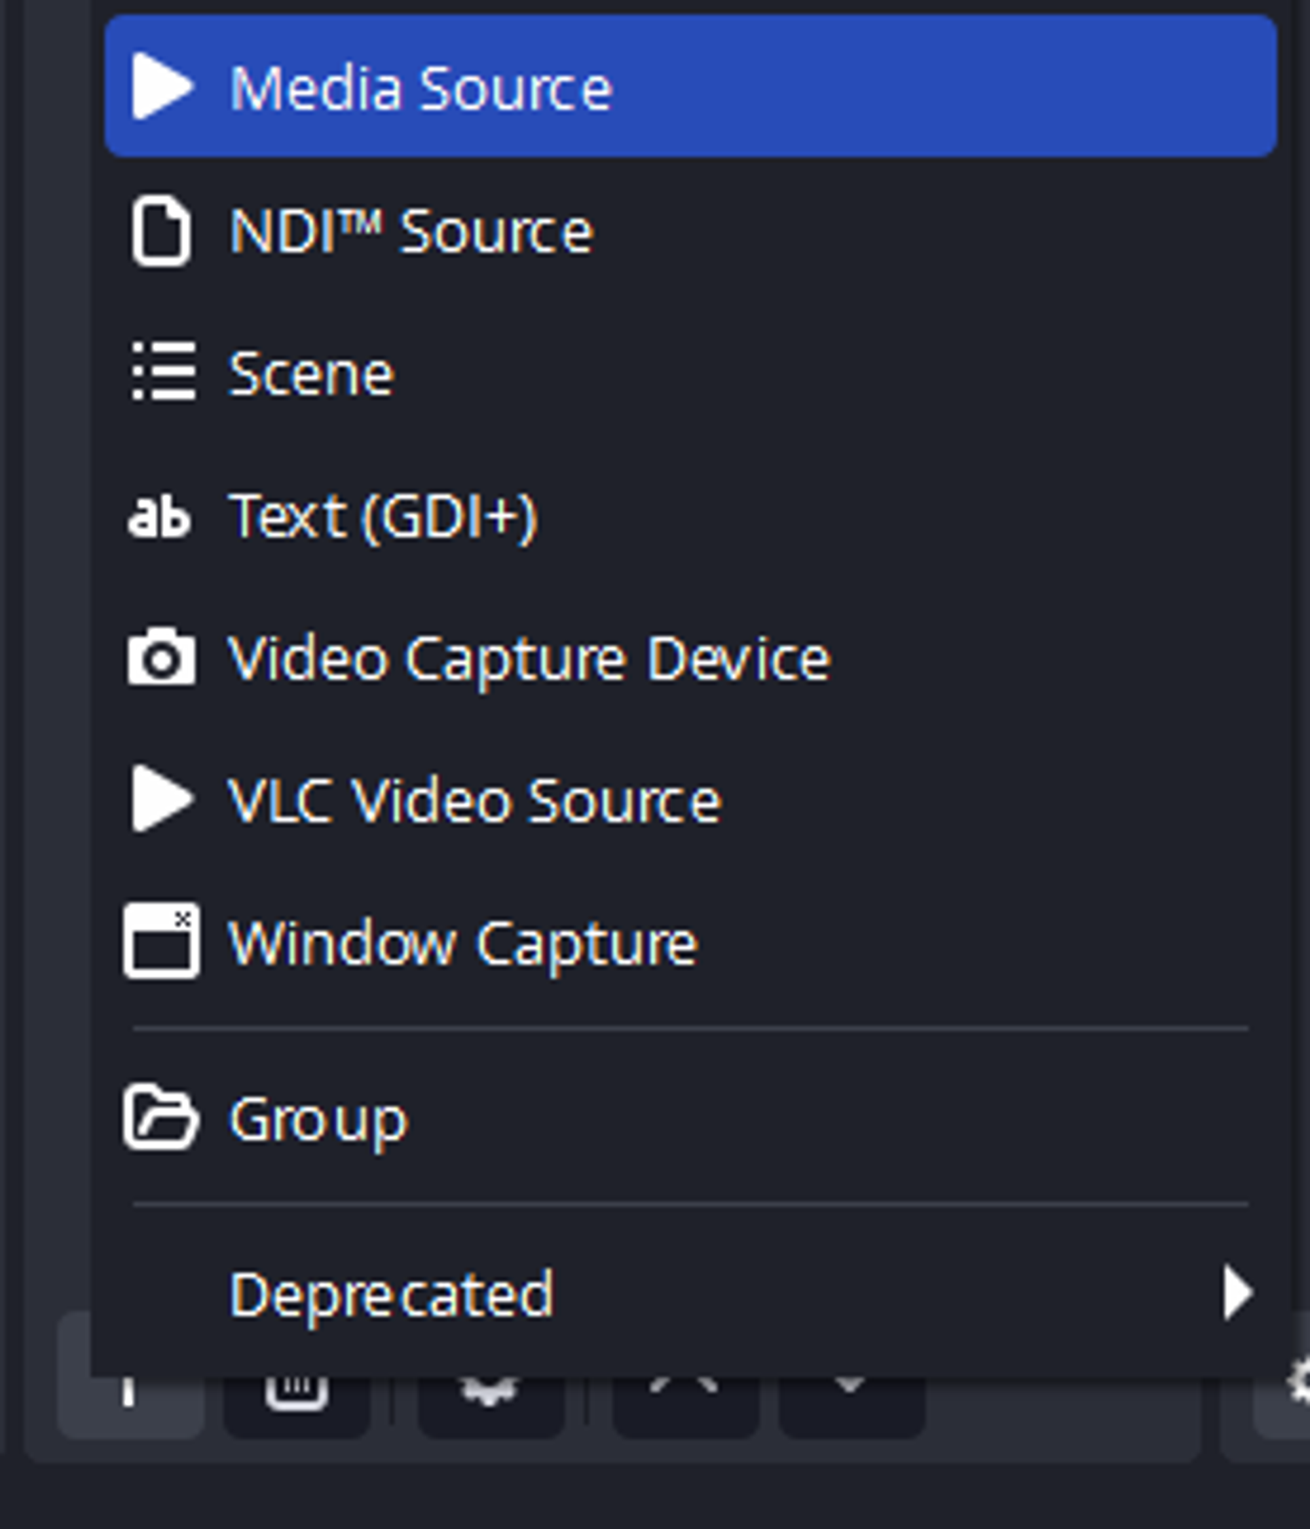Select VLC Video Source entry

[690, 799]
